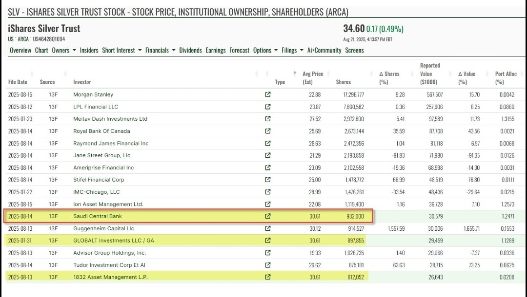Click external link icon for 1832 Asset Management

point(267,277)
